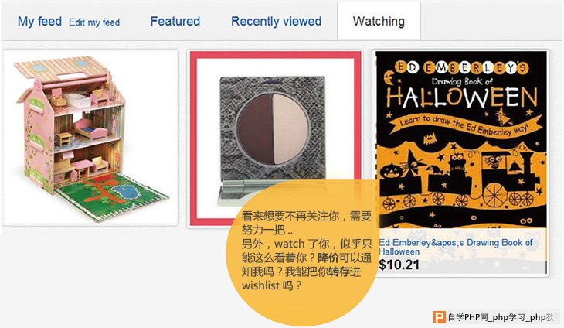Open the eyeshadow compact item thumbnail
The height and width of the screenshot is (328, 564).
click(x=276, y=138)
